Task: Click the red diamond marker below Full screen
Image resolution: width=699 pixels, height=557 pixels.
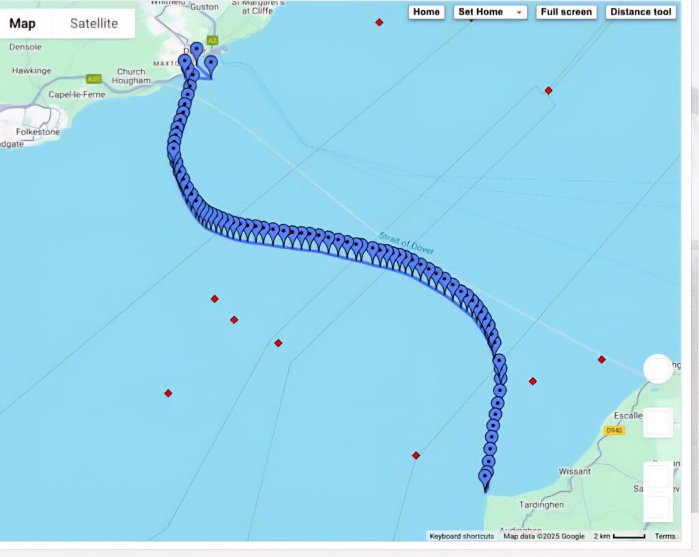Action: (x=548, y=91)
